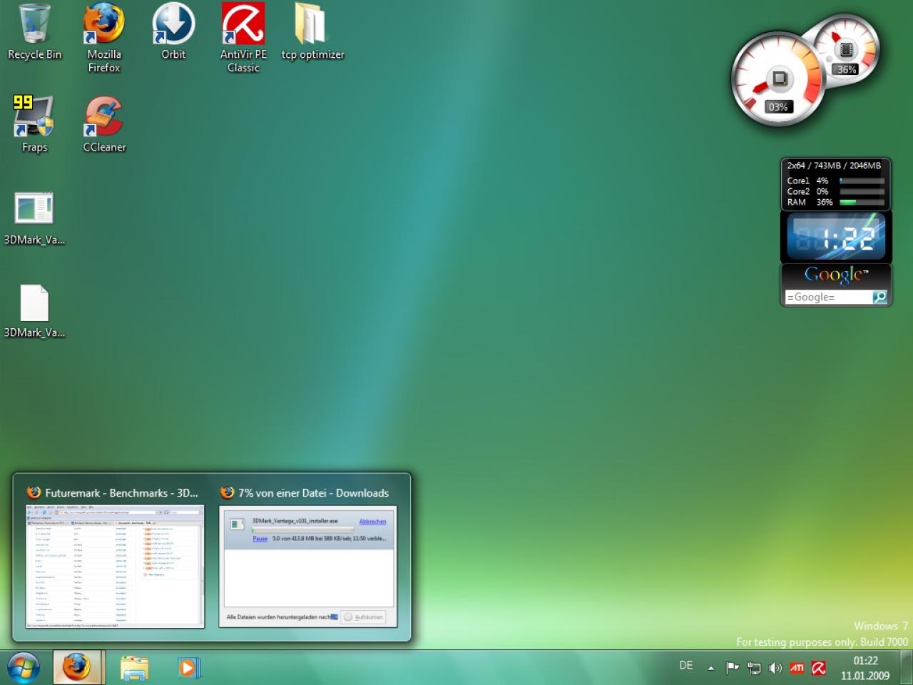Click the Abbrechen link in Downloads preview
Image resolution: width=913 pixels, height=685 pixels.
(372, 522)
